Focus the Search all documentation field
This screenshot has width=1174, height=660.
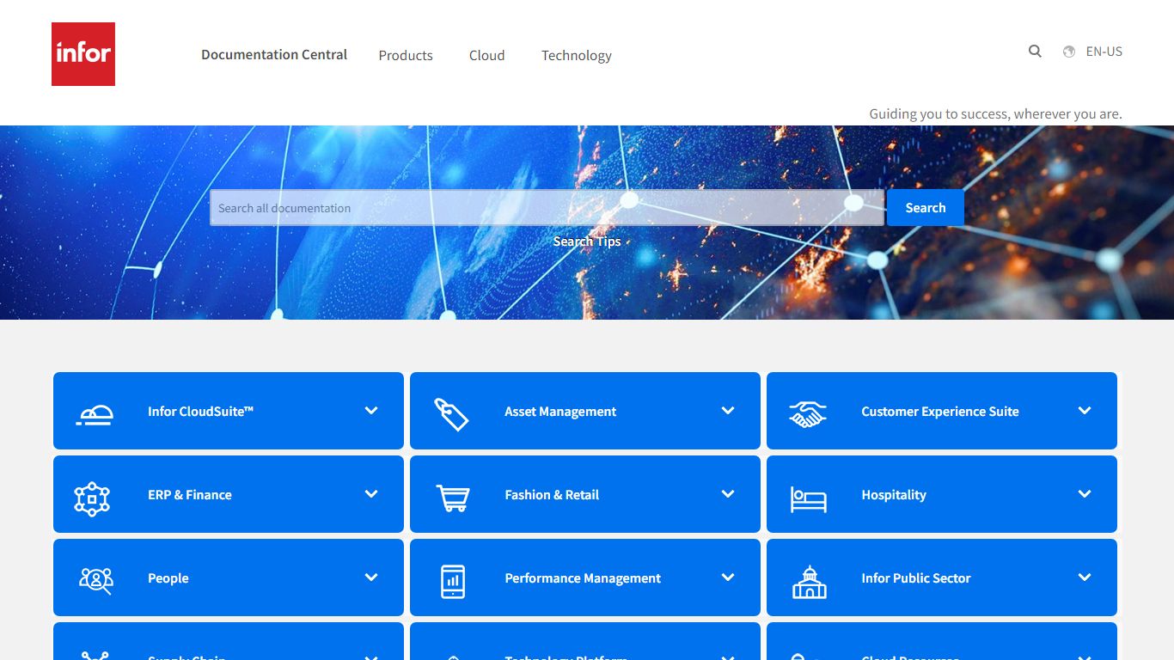pos(547,208)
